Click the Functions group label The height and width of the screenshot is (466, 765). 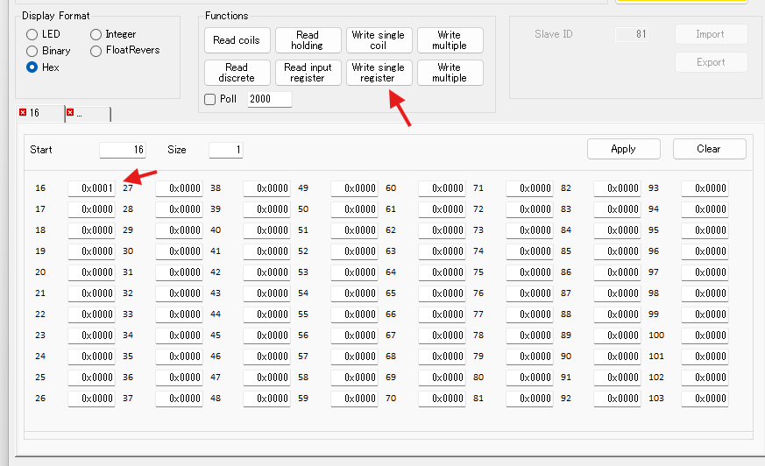(226, 16)
